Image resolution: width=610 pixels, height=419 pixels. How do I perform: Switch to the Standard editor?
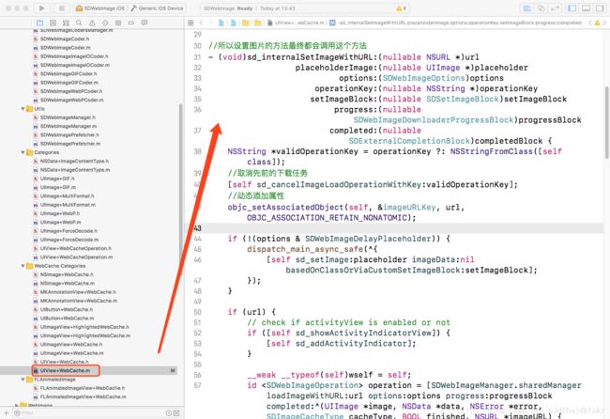pyautogui.click(x=527, y=8)
